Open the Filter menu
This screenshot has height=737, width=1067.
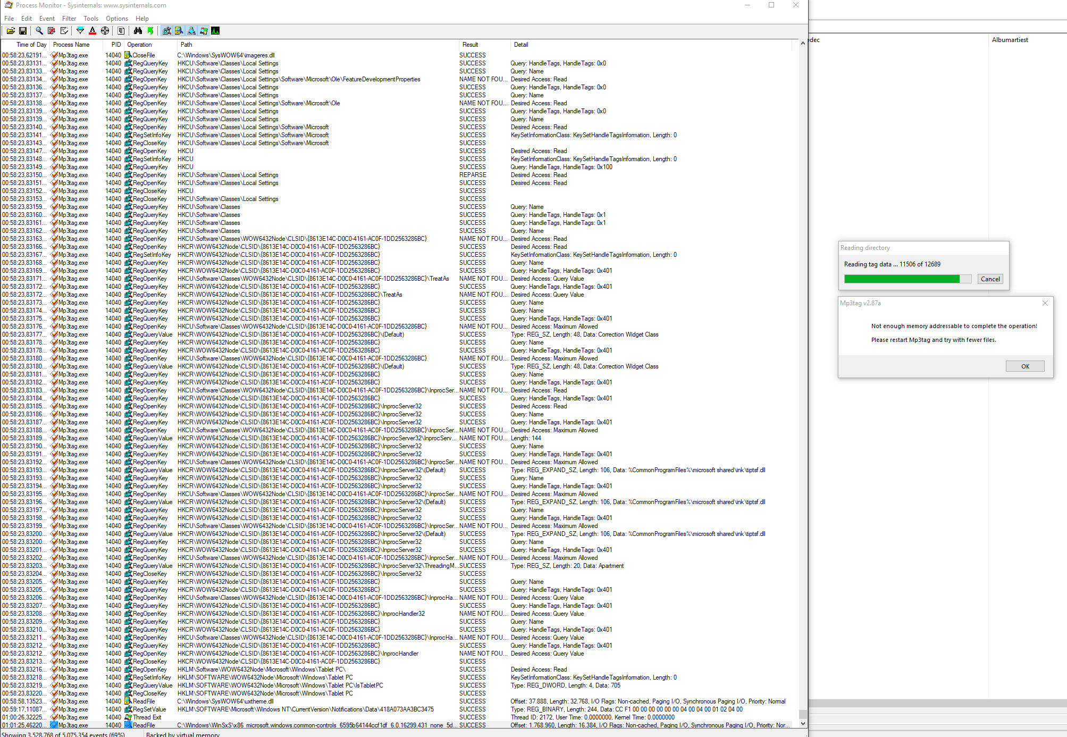coord(69,19)
